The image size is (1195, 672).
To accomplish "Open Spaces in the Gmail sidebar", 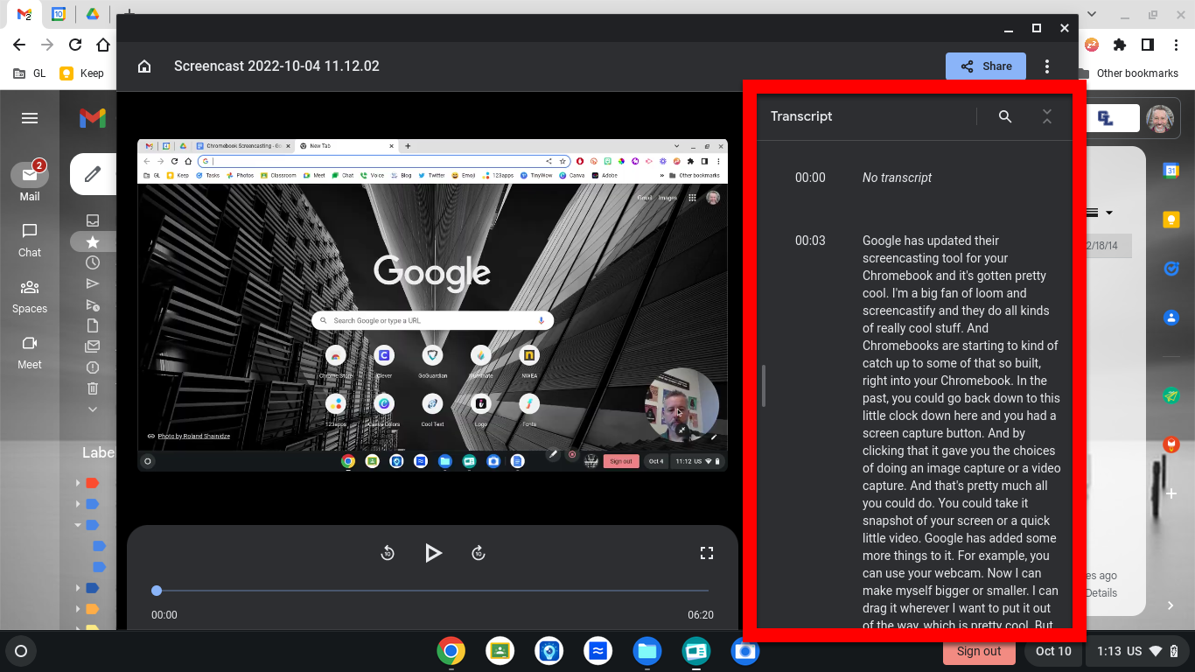I will click(30, 296).
